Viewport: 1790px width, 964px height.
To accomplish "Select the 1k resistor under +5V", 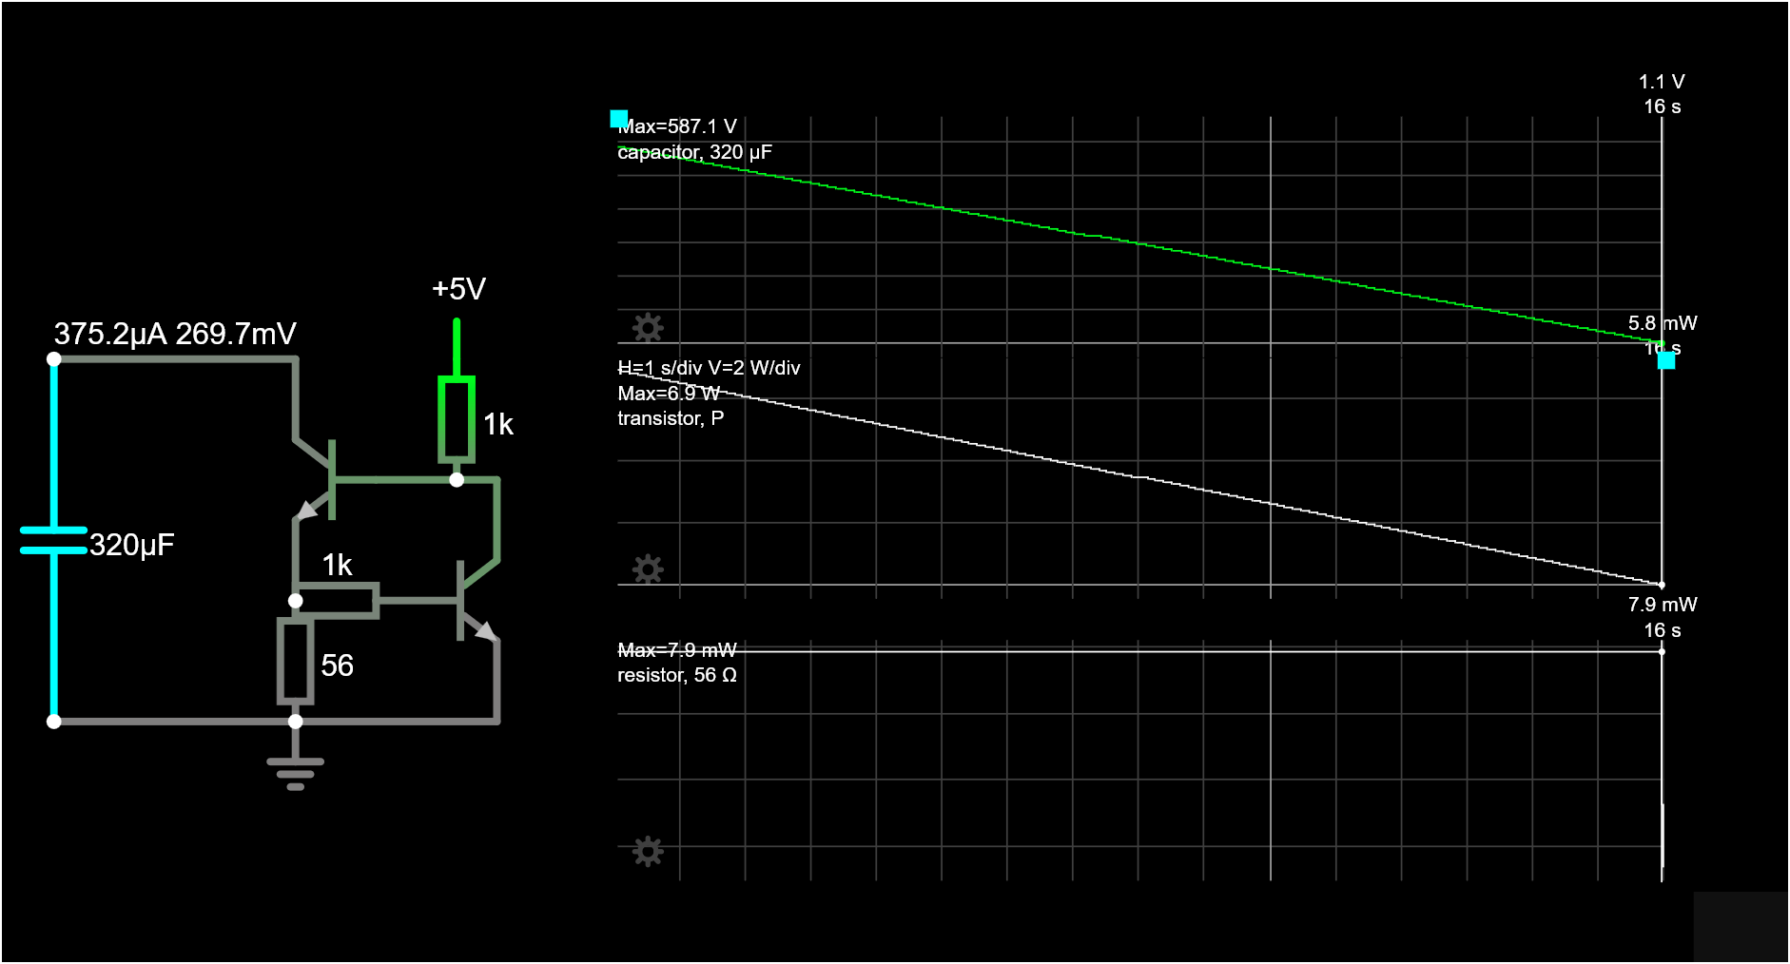I will 457,419.
